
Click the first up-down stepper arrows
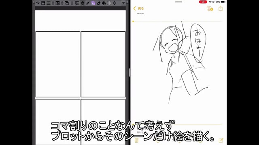pos(53,3)
